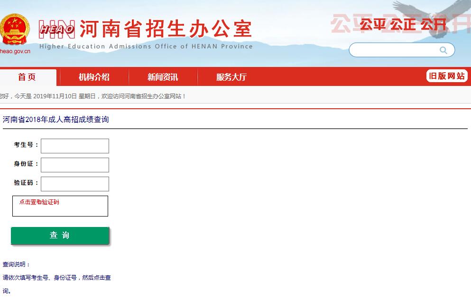This screenshot has width=471, height=302.
Task: Focus the 验证码 input field
Action: pos(75,184)
